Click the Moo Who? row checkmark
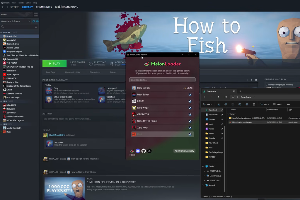Viewport: 300px width, 200px height. click(x=190, y=108)
